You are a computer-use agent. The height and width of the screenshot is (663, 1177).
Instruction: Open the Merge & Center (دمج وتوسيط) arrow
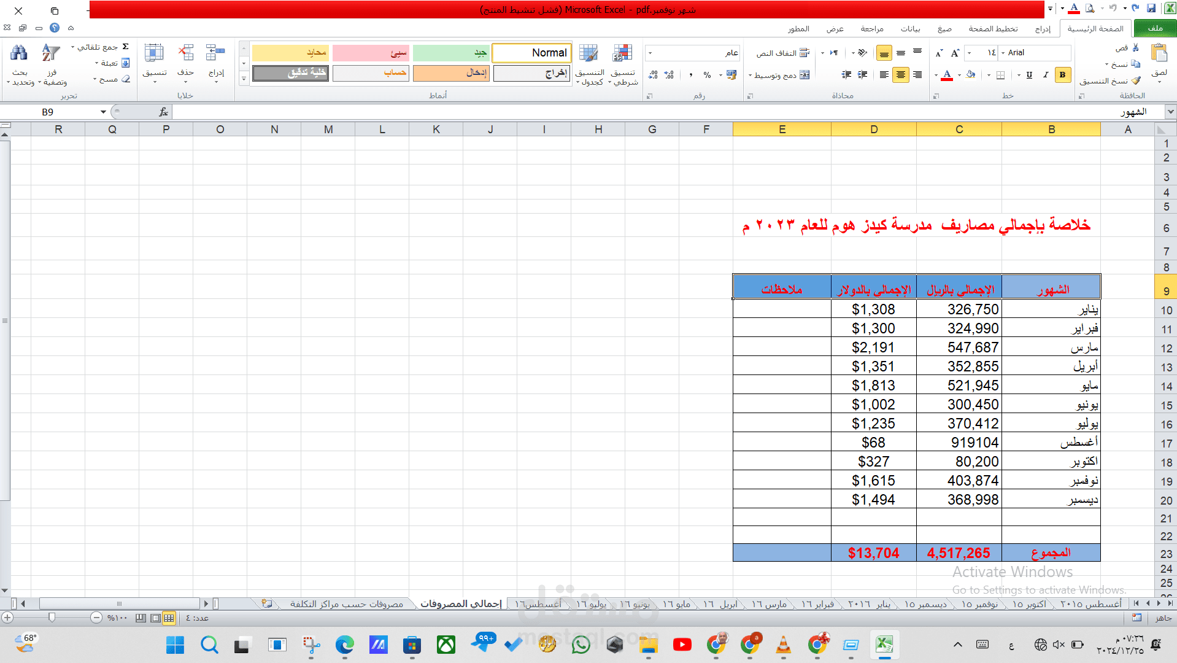point(750,75)
